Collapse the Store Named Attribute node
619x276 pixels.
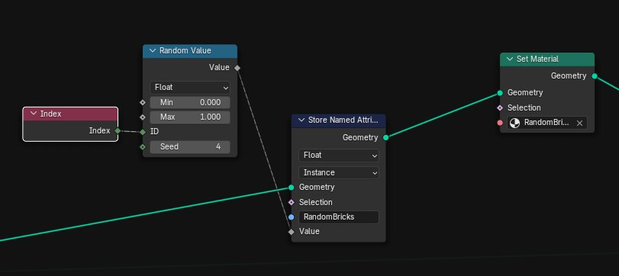click(301, 120)
